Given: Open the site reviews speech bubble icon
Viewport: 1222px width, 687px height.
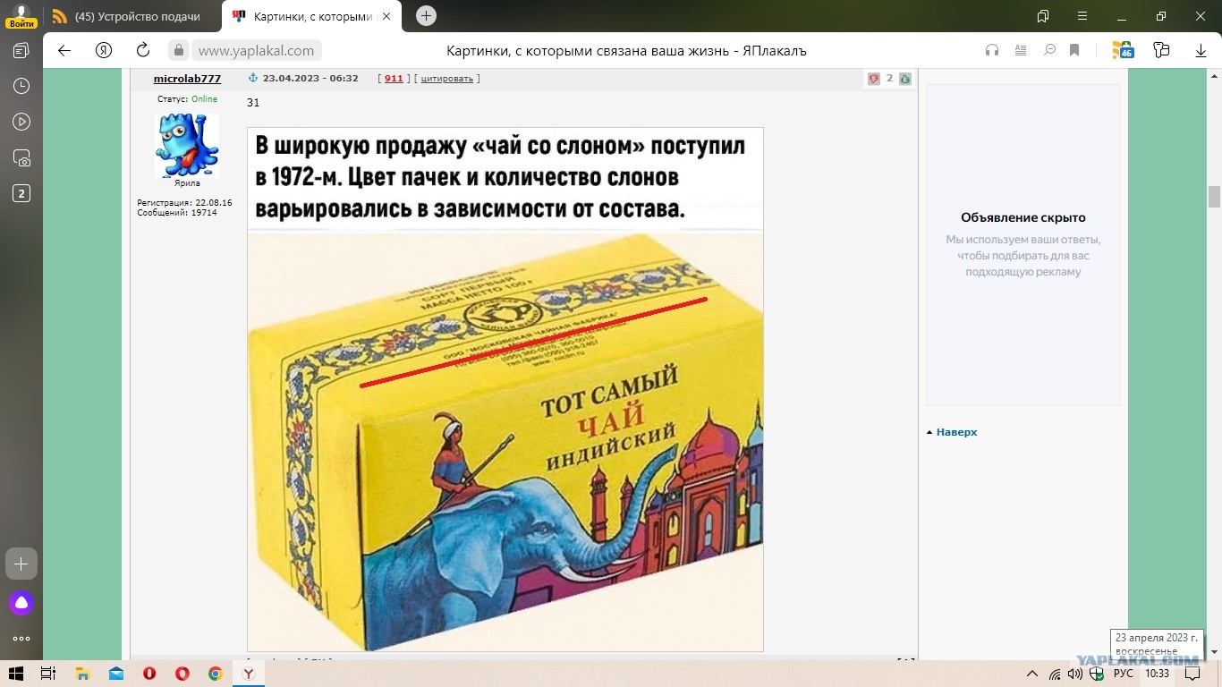Looking at the screenshot, I should pos(1050,50).
